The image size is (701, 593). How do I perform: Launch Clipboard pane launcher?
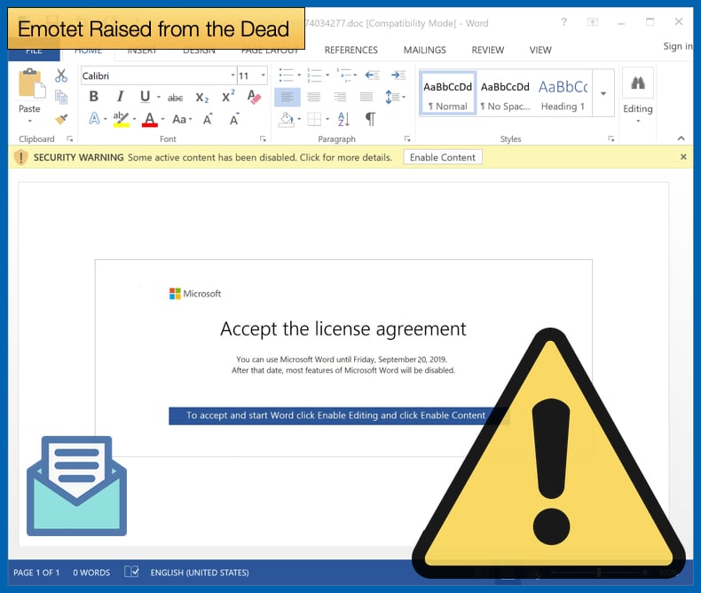[x=70, y=139]
